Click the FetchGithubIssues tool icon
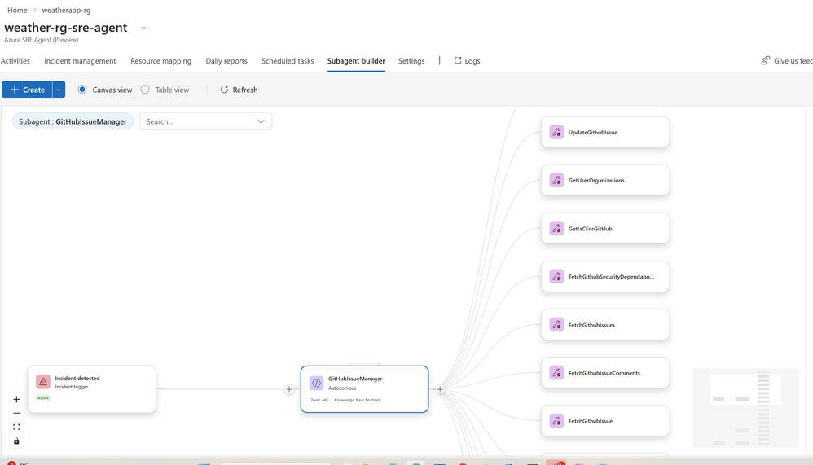The height and width of the screenshot is (465, 813). pyautogui.click(x=556, y=325)
